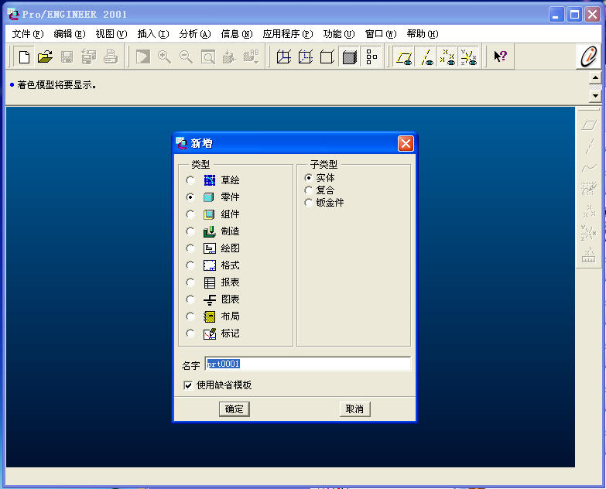
Task: Switch to no hidden display icon
Action: pyautogui.click(x=327, y=57)
